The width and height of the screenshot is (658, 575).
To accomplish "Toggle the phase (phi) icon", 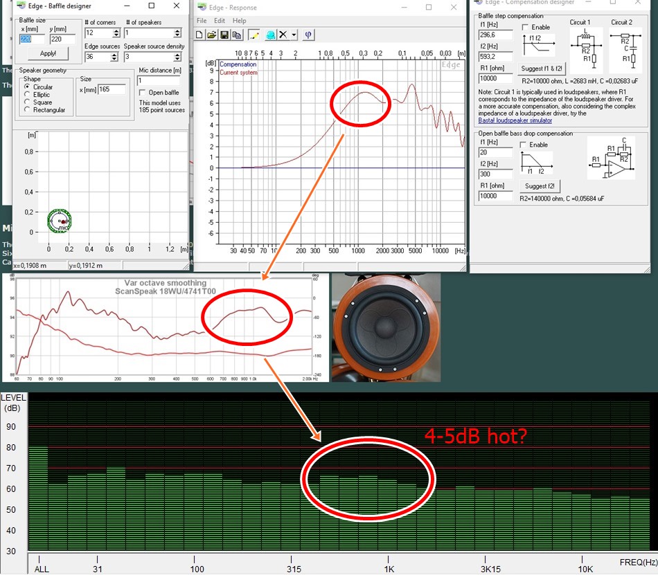I will (x=308, y=35).
